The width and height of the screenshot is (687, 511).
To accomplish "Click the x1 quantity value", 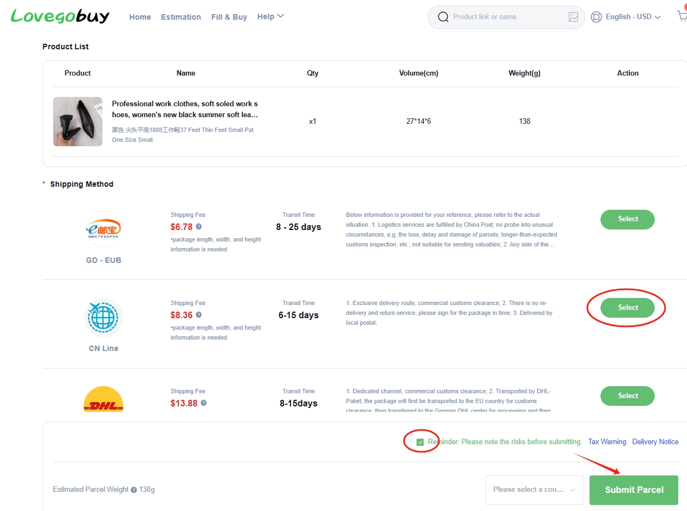I will click(x=313, y=121).
